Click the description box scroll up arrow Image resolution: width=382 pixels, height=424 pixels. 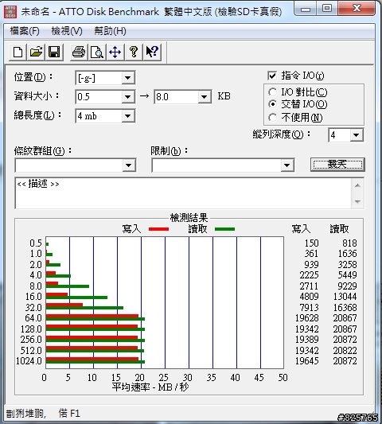tap(357, 185)
